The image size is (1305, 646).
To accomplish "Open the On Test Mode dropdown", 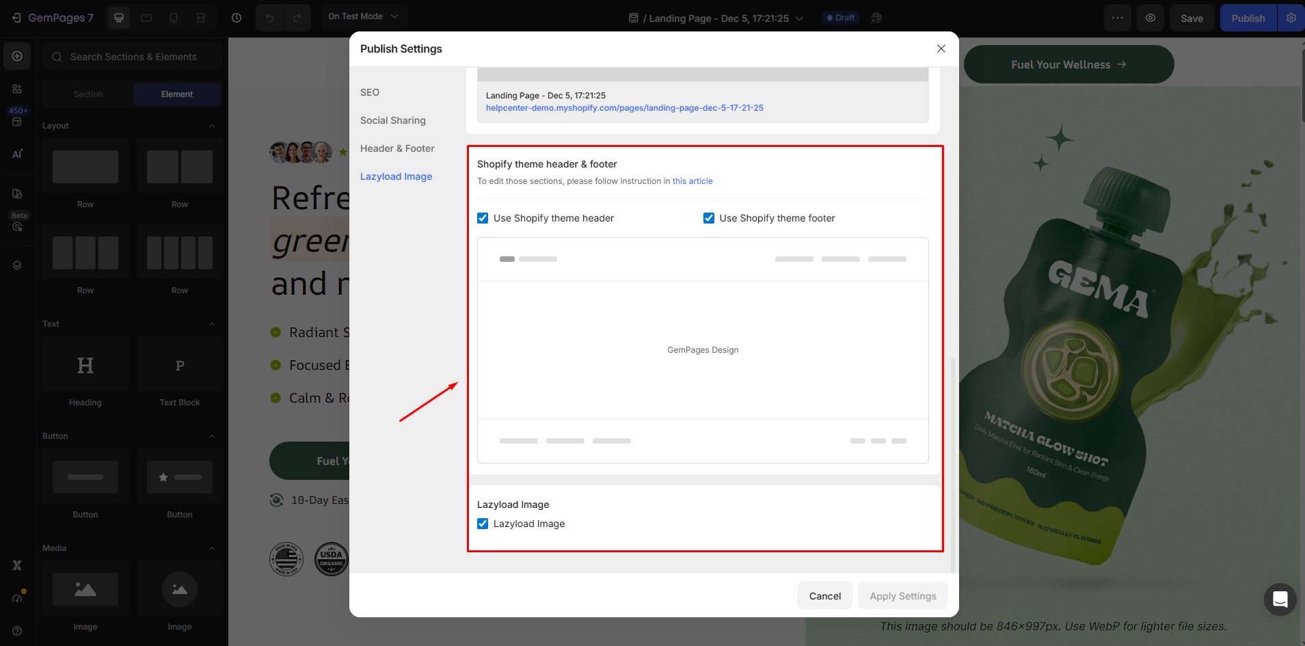I will tap(363, 16).
